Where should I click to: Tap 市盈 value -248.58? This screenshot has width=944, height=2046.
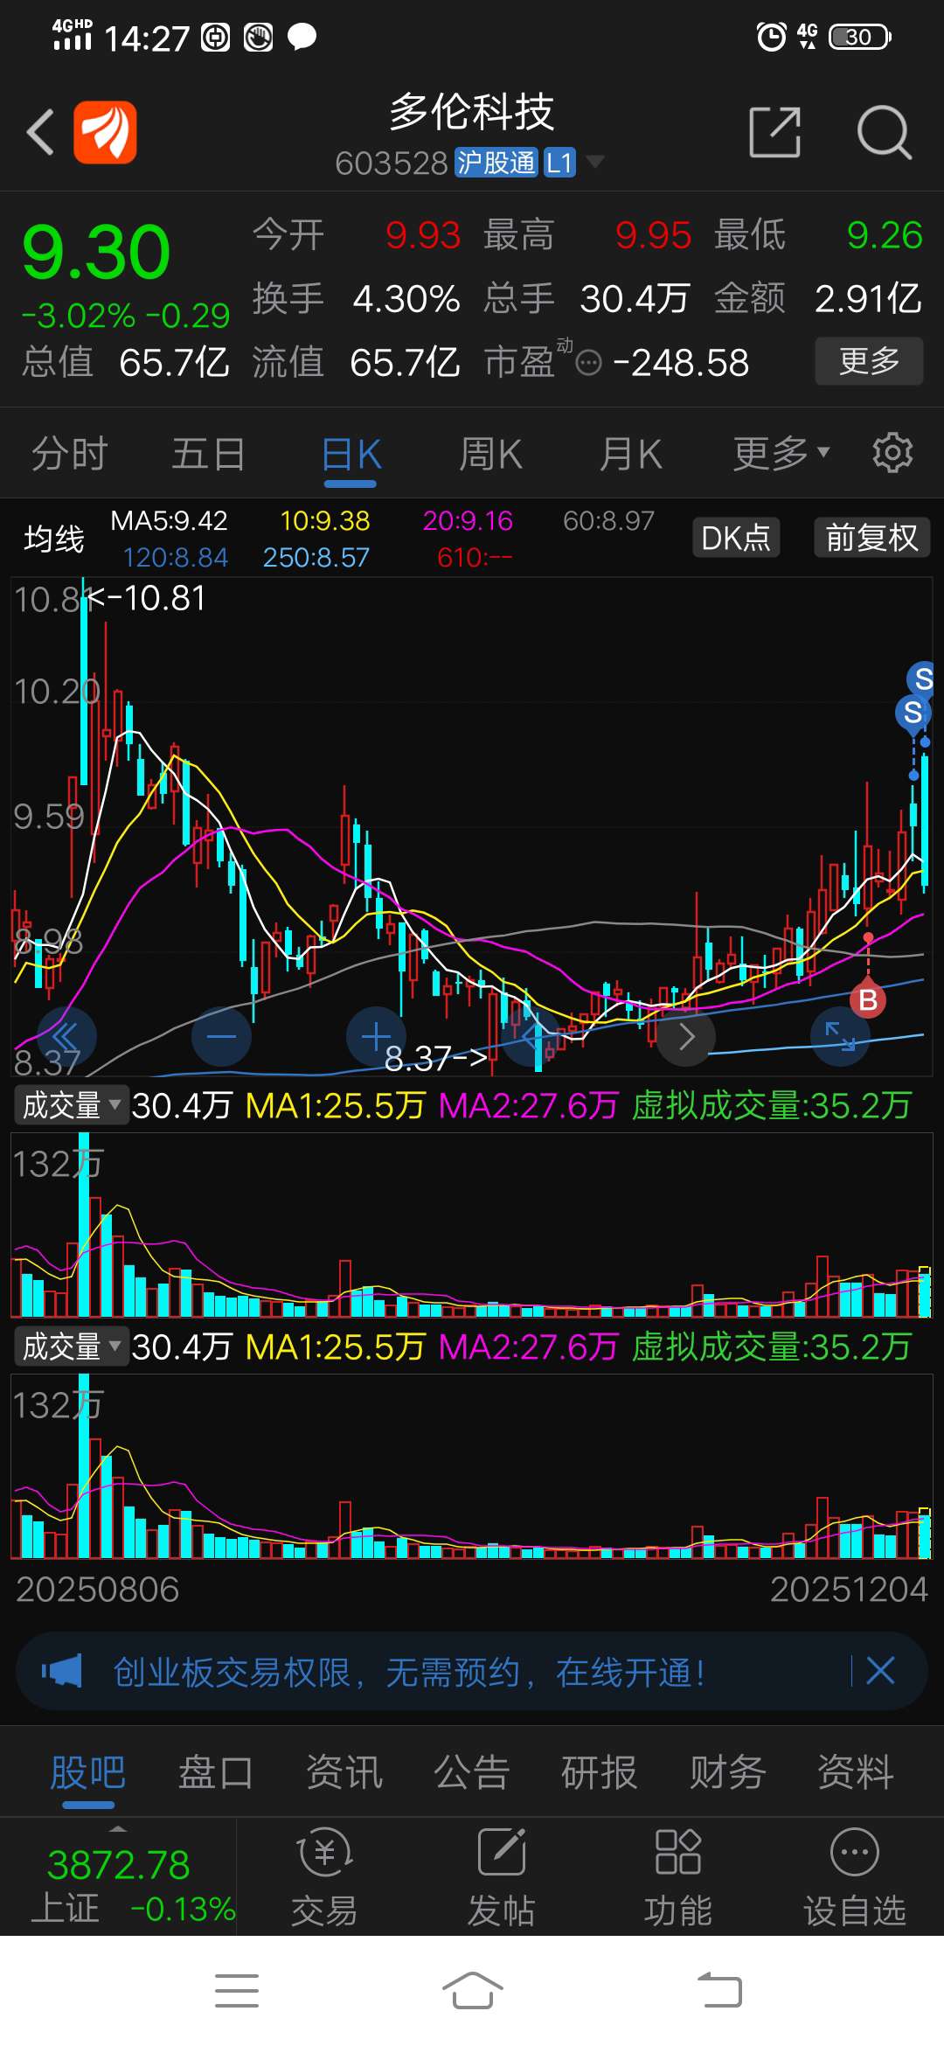pyautogui.click(x=682, y=362)
